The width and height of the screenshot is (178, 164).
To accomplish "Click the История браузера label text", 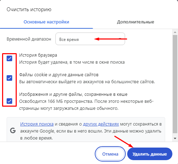I will [x=38, y=55].
